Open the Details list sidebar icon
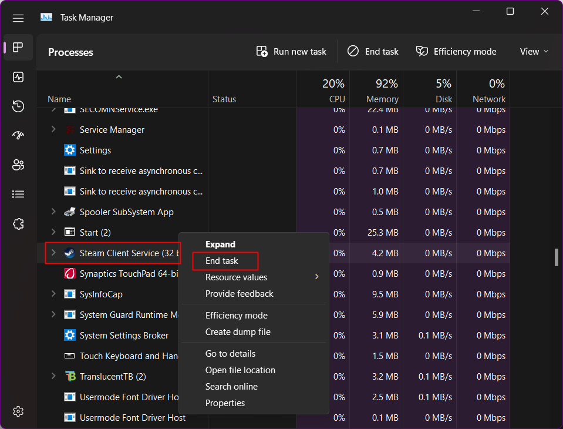This screenshot has width=563, height=429. pyautogui.click(x=18, y=194)
